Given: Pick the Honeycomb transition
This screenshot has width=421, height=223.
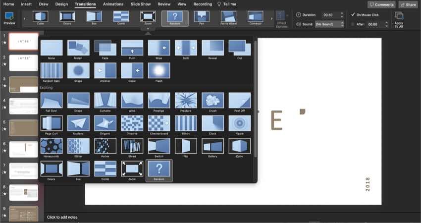Looking at the screenshot, I should click(52, 146).
